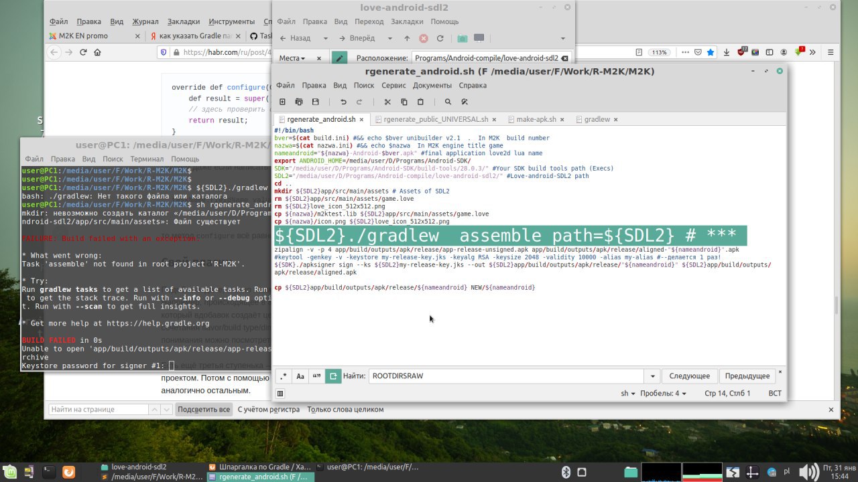This screenshot has width=858, height=482.
Task: Create a new document in the editor toolbar
Action: 282,102
